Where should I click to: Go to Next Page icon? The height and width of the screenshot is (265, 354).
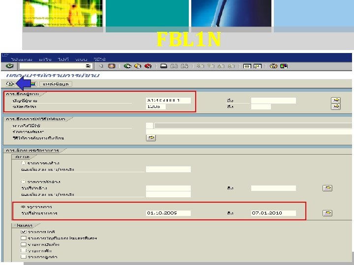(221, 66)
